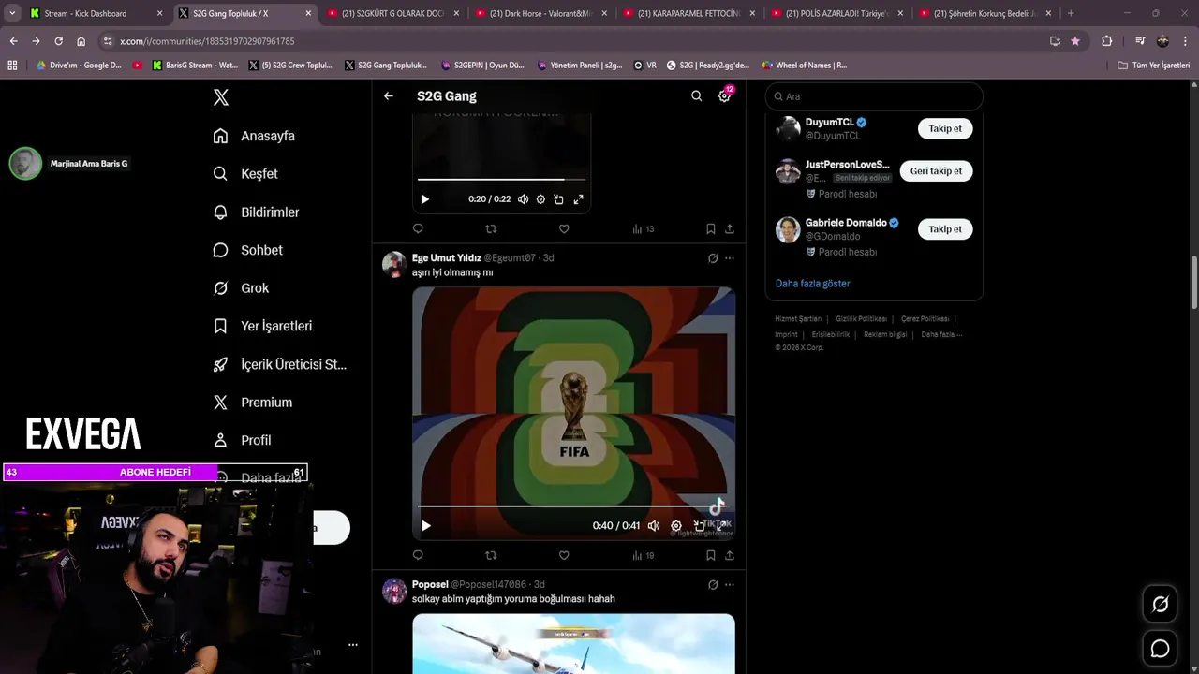Mute the FIFA video volume
1199x674 pixels.
click(654, 526)
